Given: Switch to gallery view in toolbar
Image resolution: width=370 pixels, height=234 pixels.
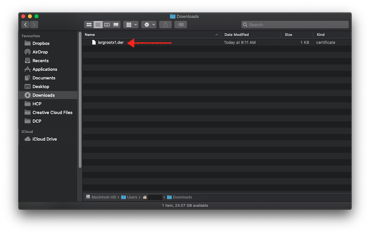Looking at the screenshot, I should [x=116, y=25].
